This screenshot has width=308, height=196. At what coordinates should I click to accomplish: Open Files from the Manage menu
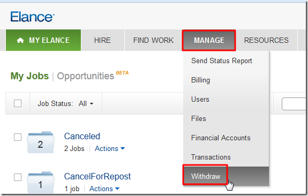[x=226, y=119]
